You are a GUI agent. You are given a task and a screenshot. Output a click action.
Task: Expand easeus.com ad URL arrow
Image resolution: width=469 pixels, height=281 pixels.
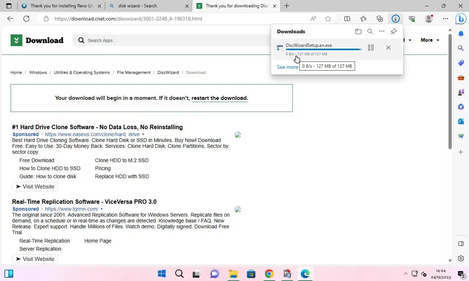pos(143,134)
